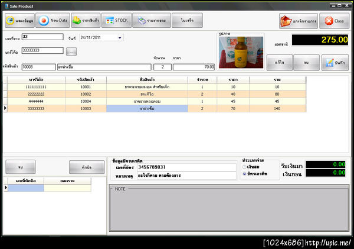Click the price column header in the sales table
Viewport: 354px width, 249px height.
tap(233, 80)
